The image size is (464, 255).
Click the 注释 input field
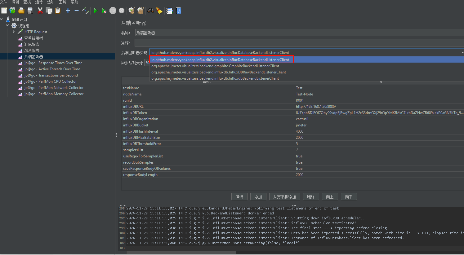(x=299, y=43)
